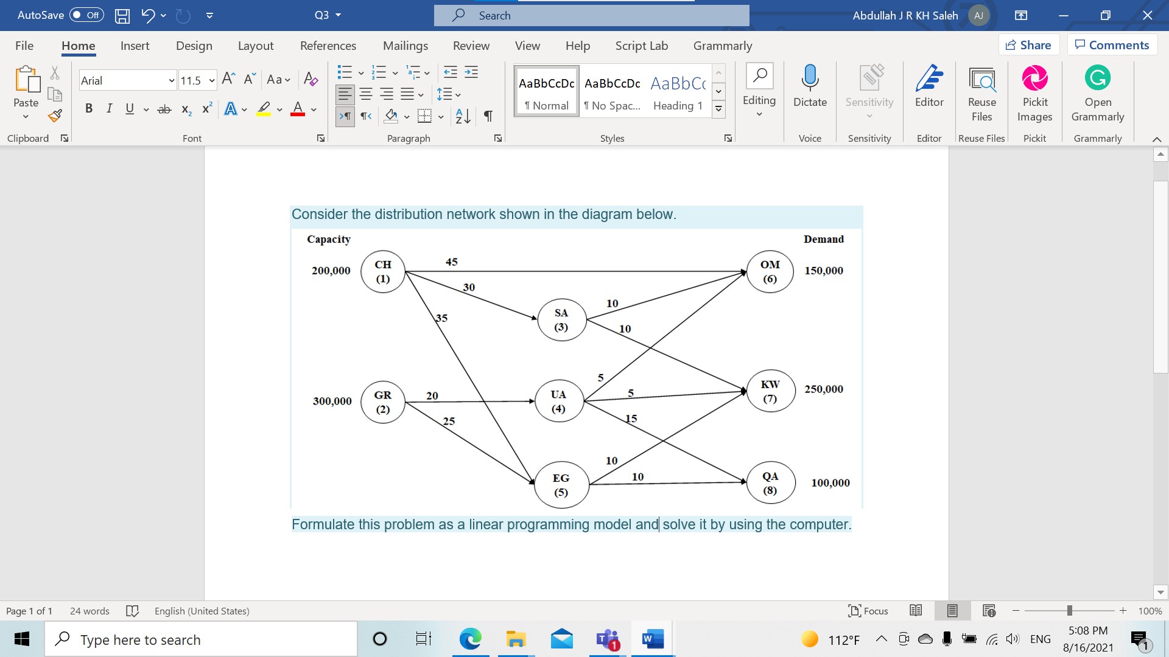Click the page number indicator bottom
Image resolution: width=1169 pixels, height=657 pixels.
click(29, 610)
